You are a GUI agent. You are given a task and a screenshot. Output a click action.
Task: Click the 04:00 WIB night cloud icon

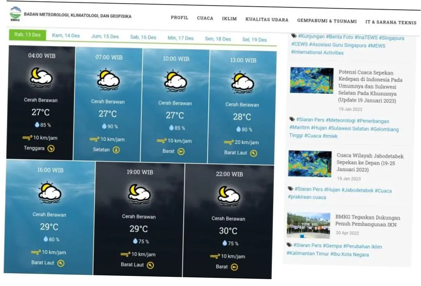pos(41,77)
